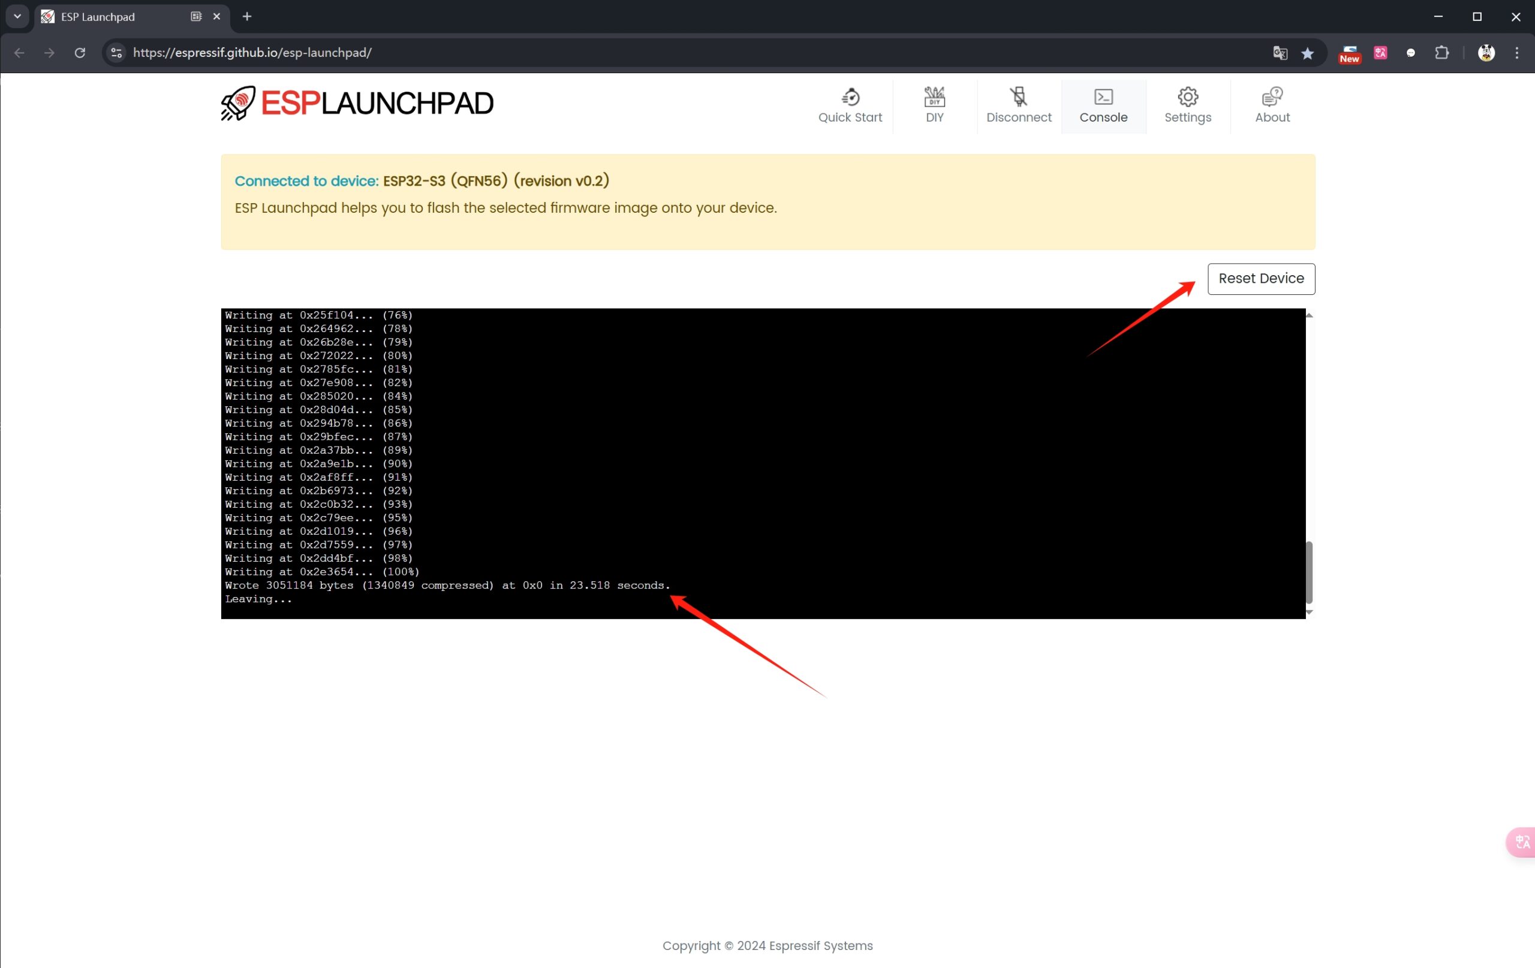Click the 'ESP32-S3 (QFN56) (revision v0.2)' text
This screenshot has width=1535, height=968.
click(496, 181)
